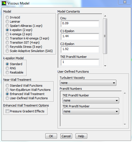The height and width of the screenshot is (142, 132).
Task: Click Prandtl Numbers list scroll down arrow
Action: click(125, 124)
